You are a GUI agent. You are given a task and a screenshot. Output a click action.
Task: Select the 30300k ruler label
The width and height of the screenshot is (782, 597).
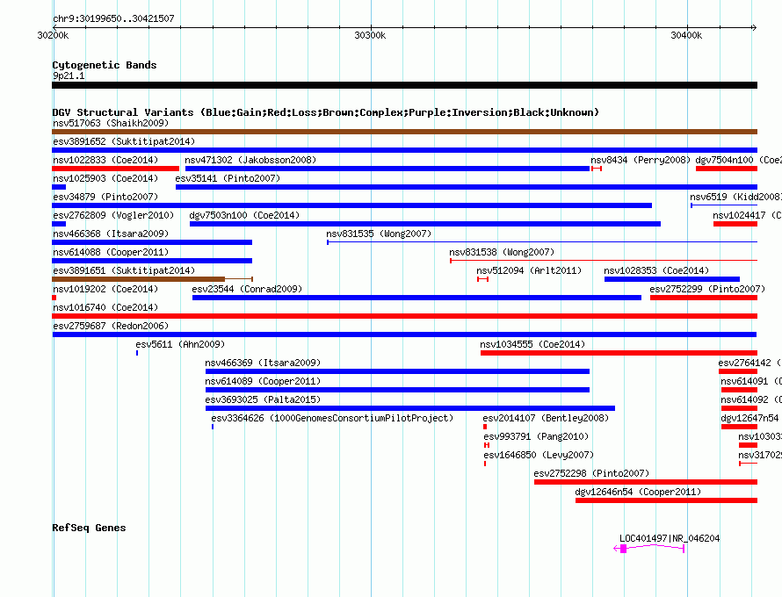point(370,35)
